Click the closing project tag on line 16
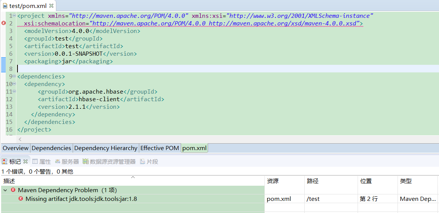 [34, 129]
